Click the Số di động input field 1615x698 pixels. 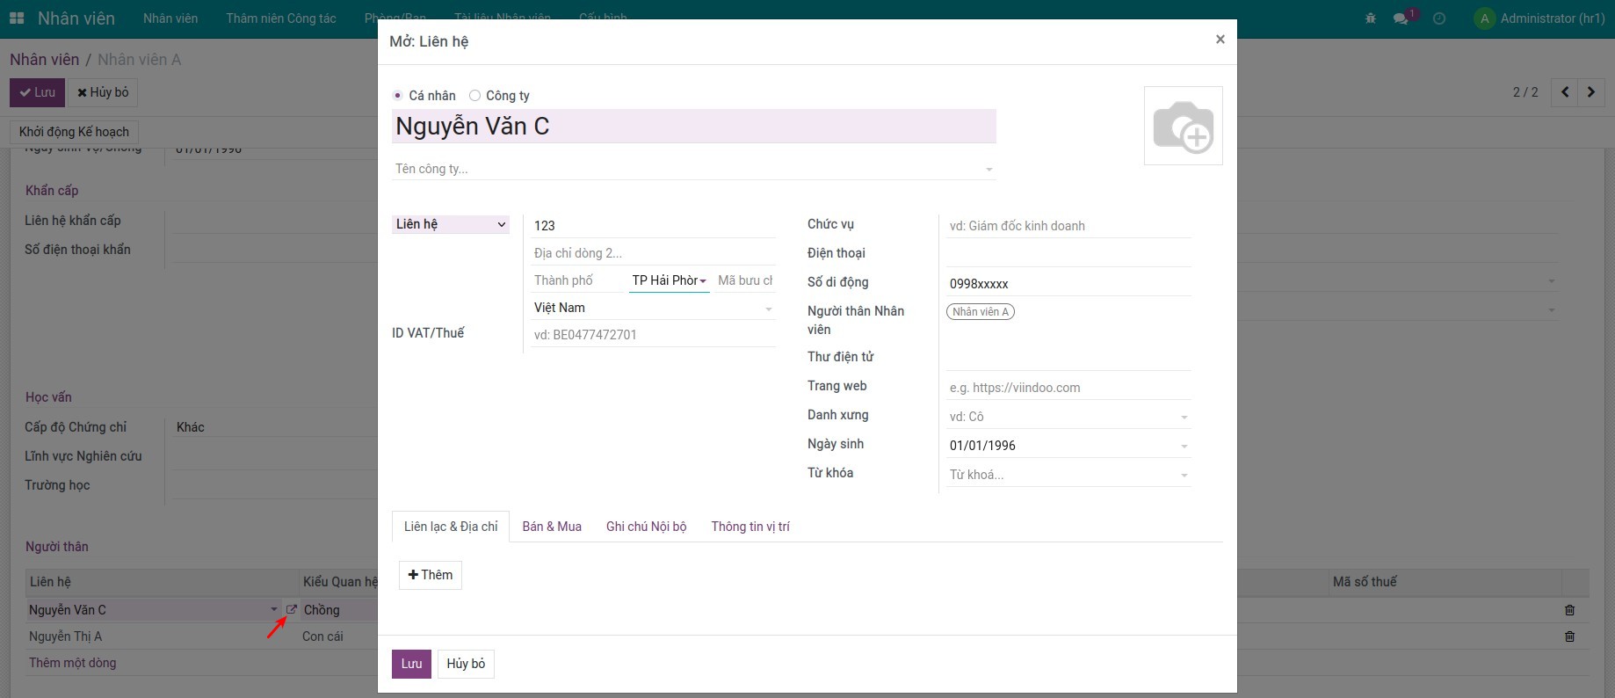click(x=1068, y=284)
